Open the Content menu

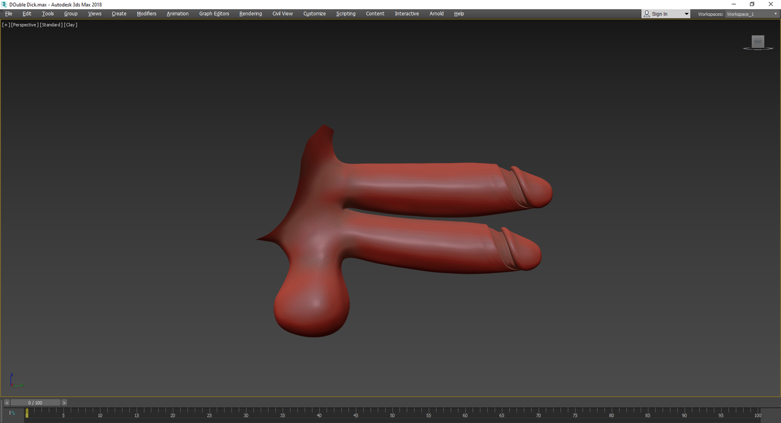coord(375,13)
